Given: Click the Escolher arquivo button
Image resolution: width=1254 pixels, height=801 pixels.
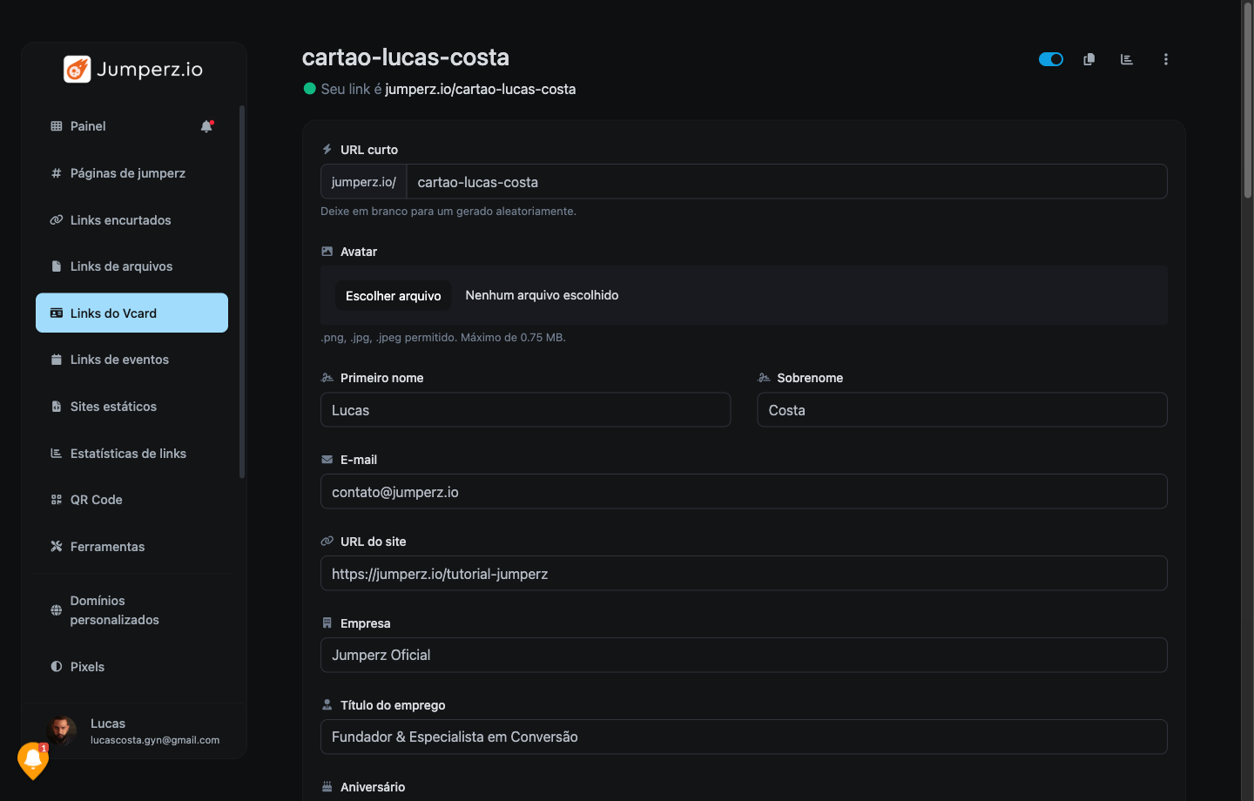Looking at the screenshot, I should tap(394, 296).
